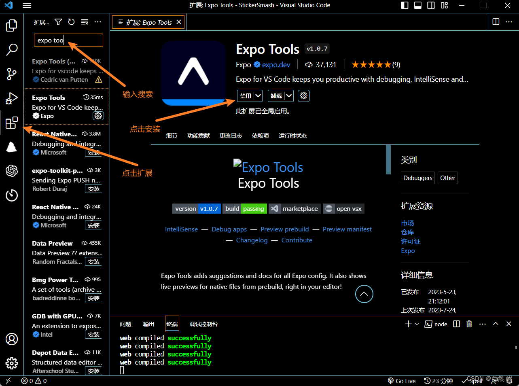Viewport: 519px width, 386px height.
Task: Install React Native Tools 3.8M extension
Action: click(x=93, y=153)
